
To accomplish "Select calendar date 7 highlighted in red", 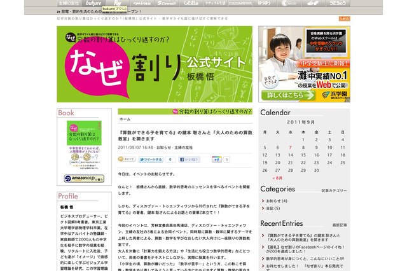I will [291, 147].
